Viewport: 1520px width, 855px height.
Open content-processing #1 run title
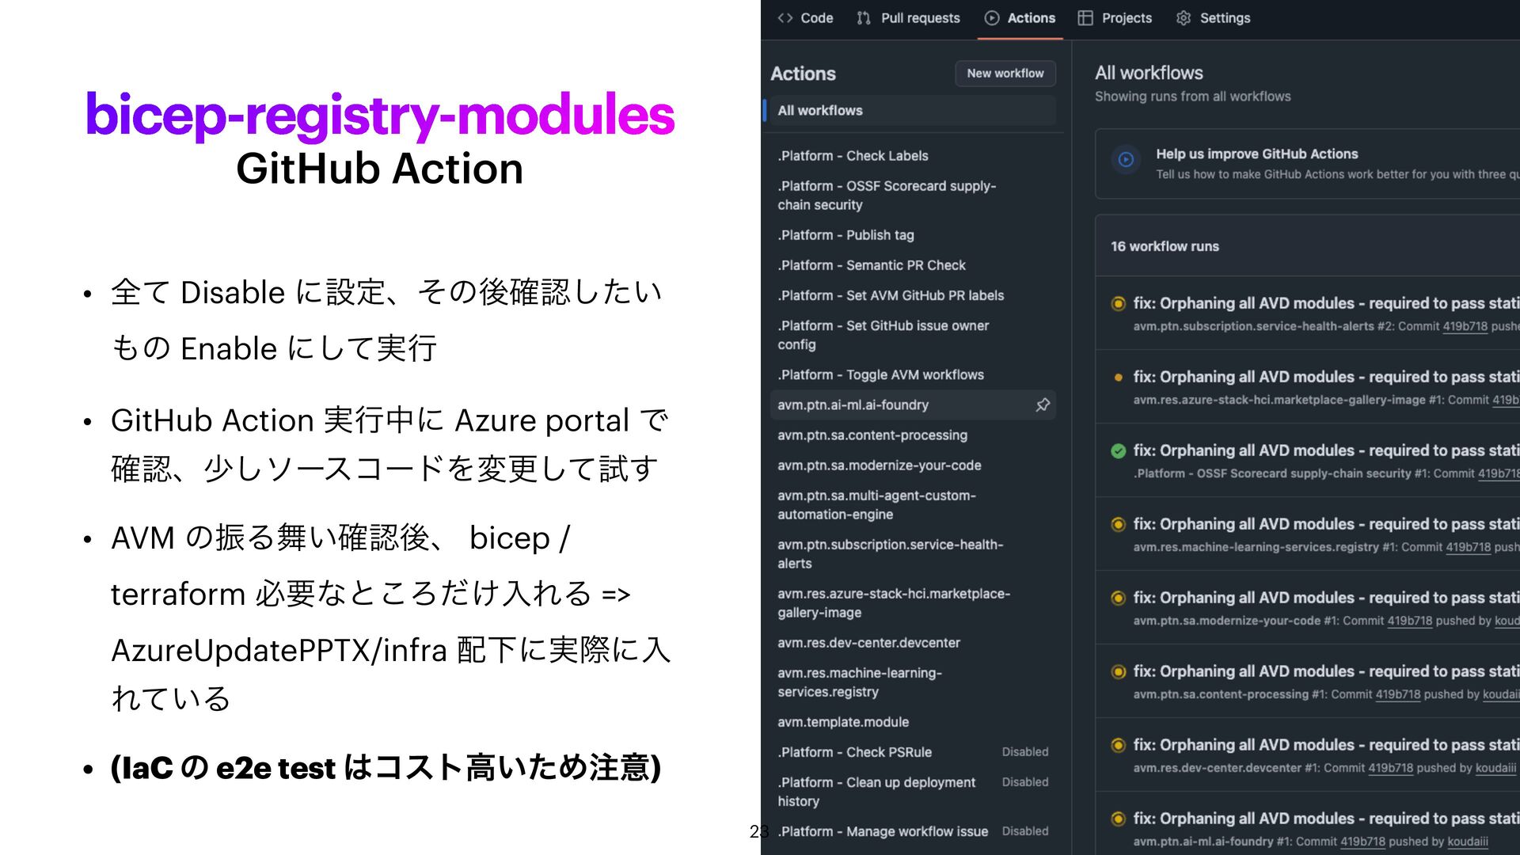pyautogui.click(x=1326, y=671)
